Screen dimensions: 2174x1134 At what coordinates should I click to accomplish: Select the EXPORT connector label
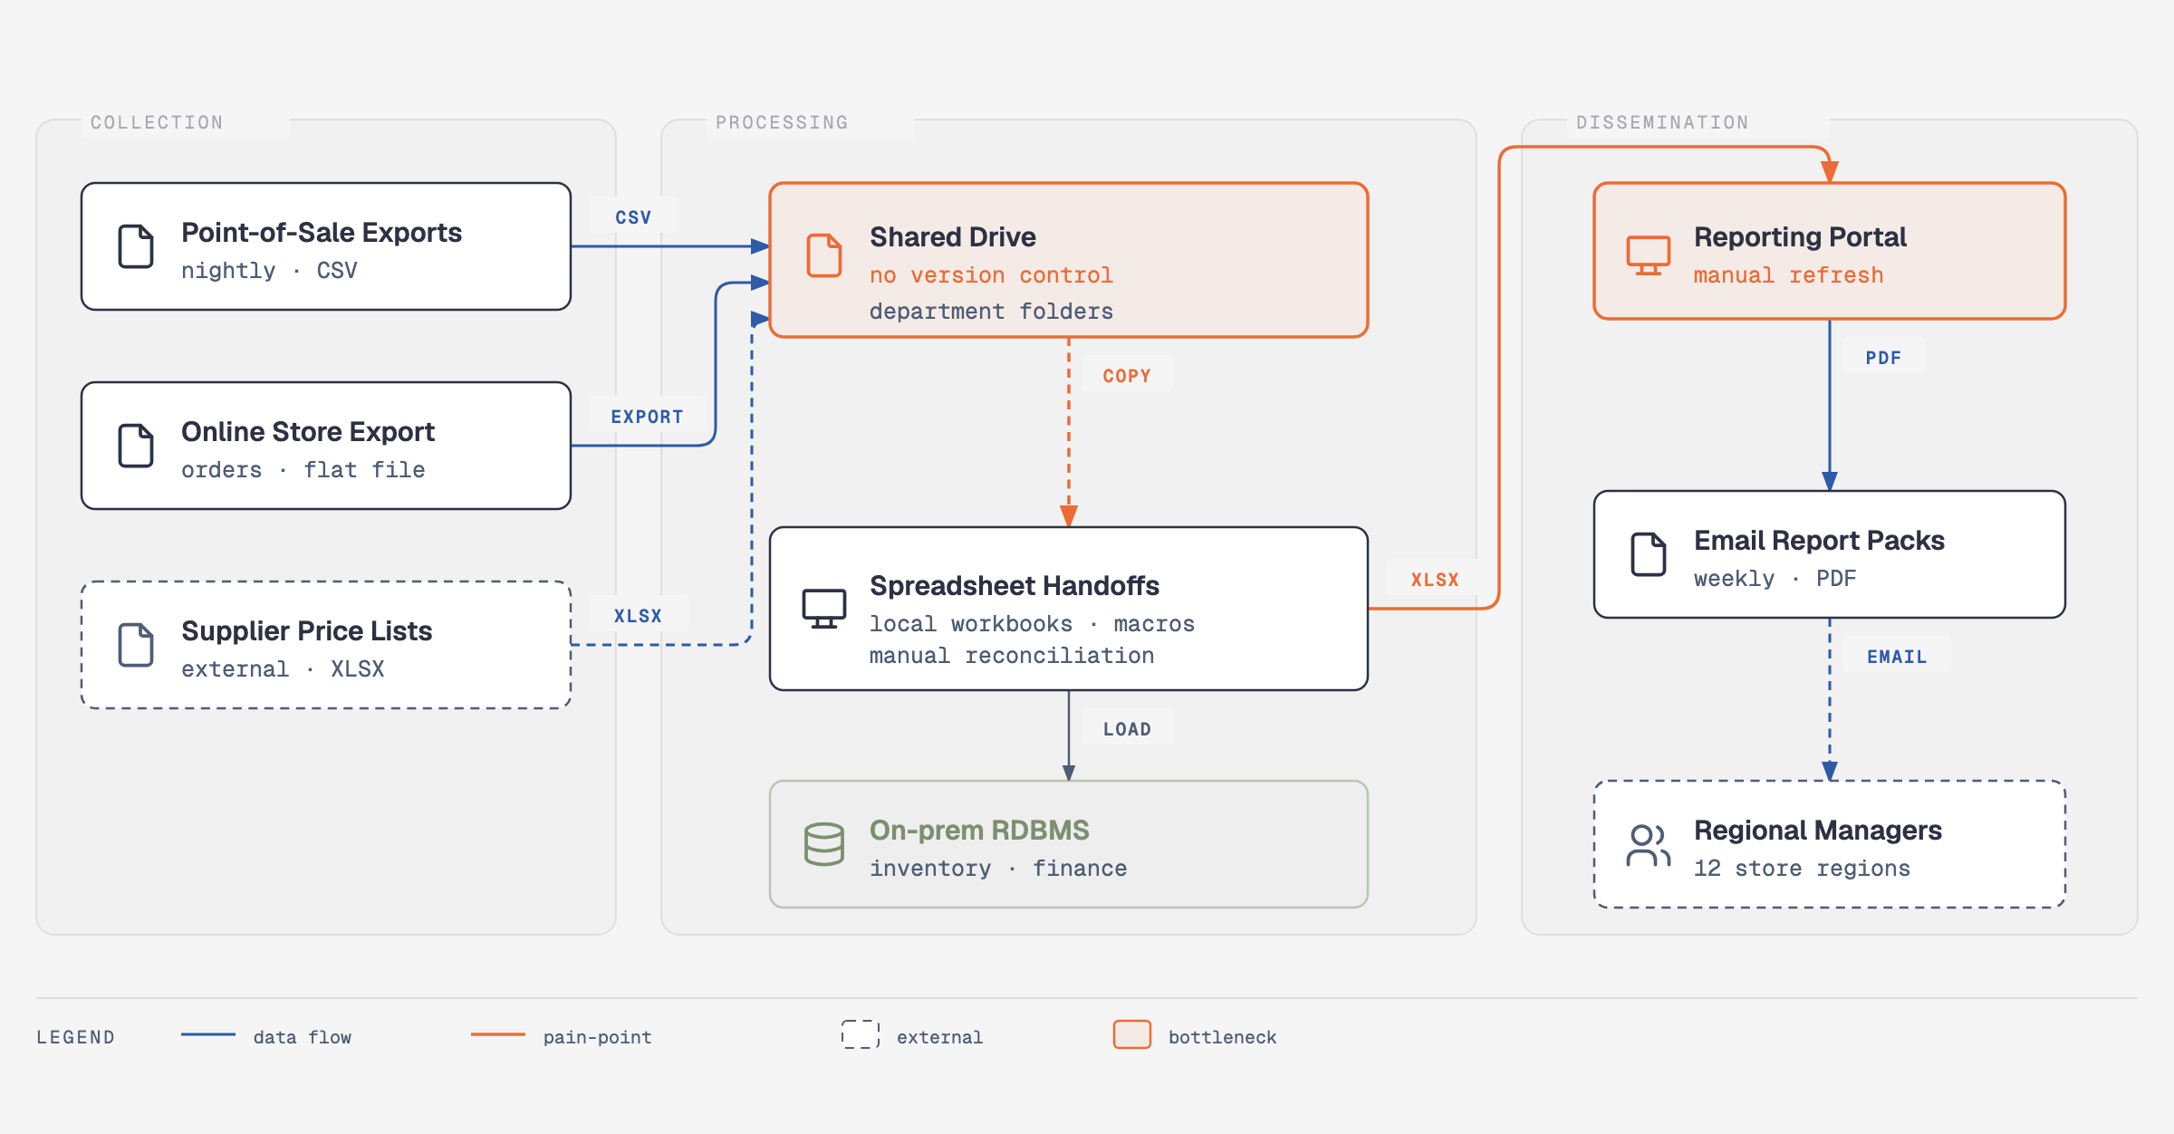[647, 417]
